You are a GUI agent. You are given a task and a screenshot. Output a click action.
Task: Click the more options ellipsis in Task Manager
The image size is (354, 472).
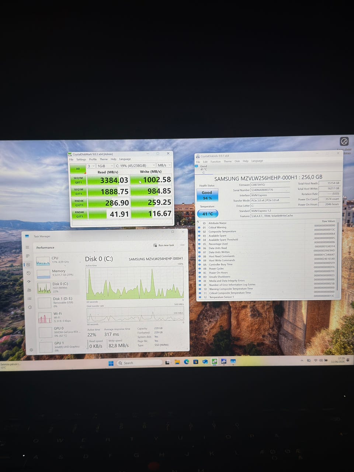pyautogui.click(x=182, y=245)
